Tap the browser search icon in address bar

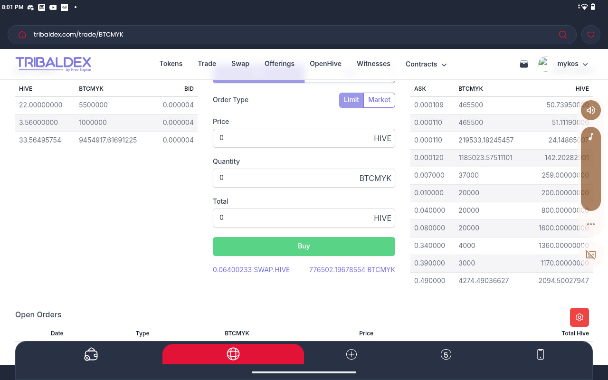pyautogui.click(x=562, y=35)
